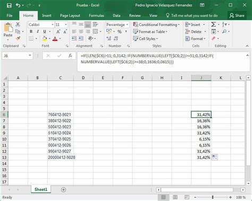The width and height of the screenshot is (252, 201).
Task: Click the AutoSum sigma icon
Action: click(213, 24)
